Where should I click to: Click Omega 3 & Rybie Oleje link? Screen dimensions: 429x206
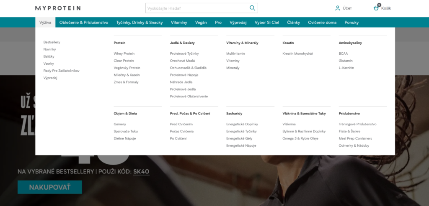point(300,138)
